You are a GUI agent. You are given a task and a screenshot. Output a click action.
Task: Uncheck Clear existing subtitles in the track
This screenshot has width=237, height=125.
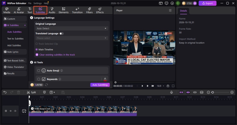click(37, 55)
